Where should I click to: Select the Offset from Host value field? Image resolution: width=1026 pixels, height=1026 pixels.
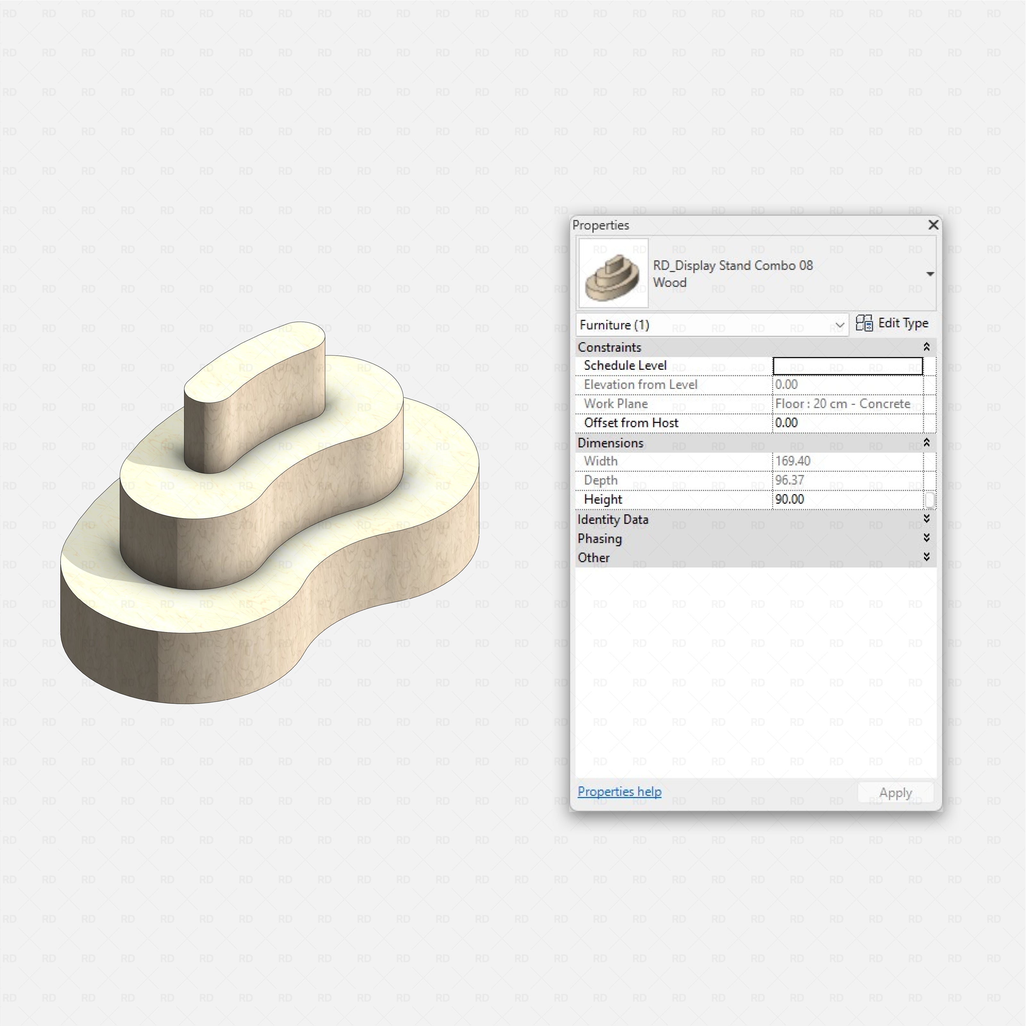[847, 423]
